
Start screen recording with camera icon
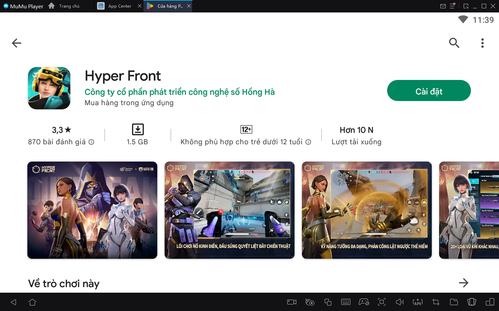pyautogui.click(x=292, y=302)
